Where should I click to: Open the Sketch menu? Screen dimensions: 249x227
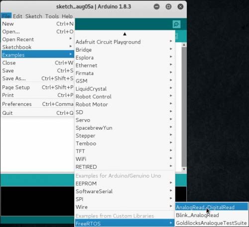coord(34,16)
